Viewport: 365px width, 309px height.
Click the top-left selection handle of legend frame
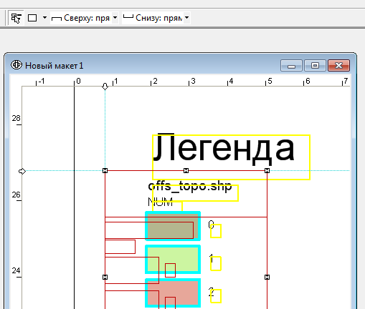(x=105, y=170)
